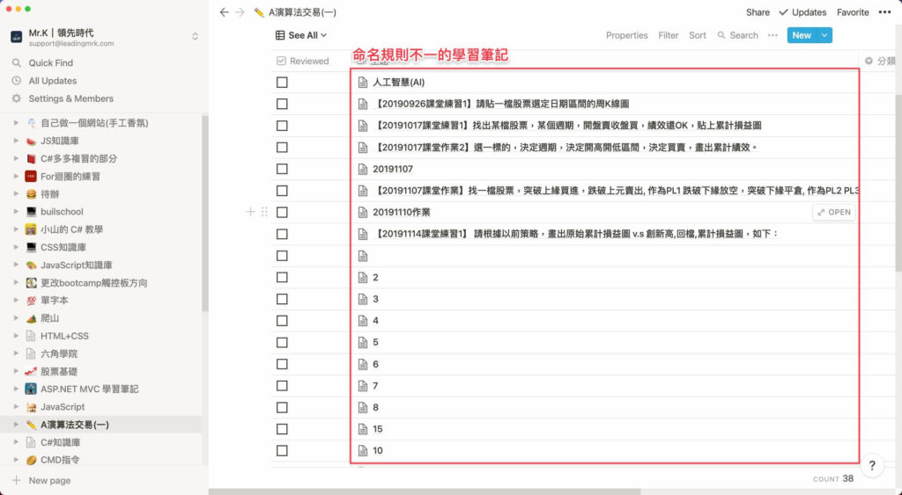
Task: Click the 股票基礎 chart icon in sidebar
Action: pyautogui.click(x=31, y=372)
